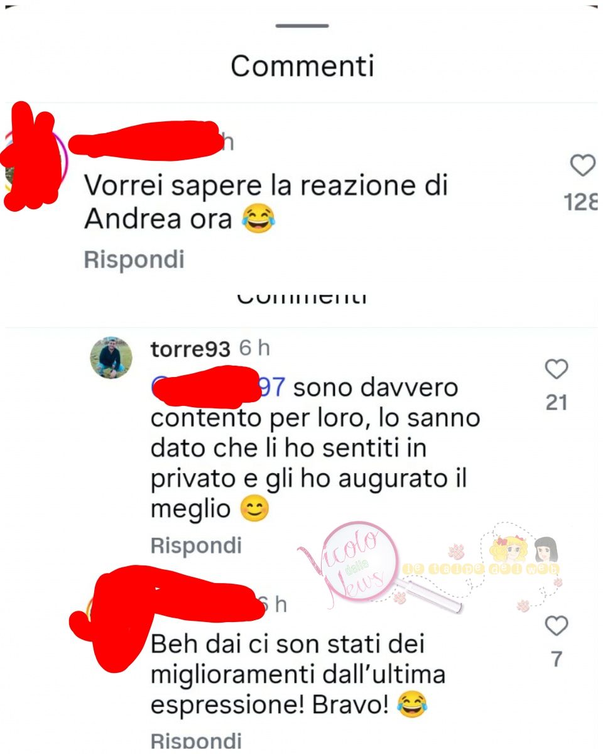603x754 pixels.
Task: Open the redacted avatar of first commenter
Action: point(35,160)
